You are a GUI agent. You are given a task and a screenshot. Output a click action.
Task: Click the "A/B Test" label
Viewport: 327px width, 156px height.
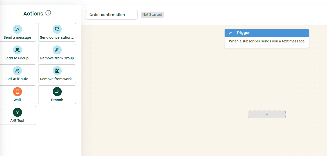point(17,121)
